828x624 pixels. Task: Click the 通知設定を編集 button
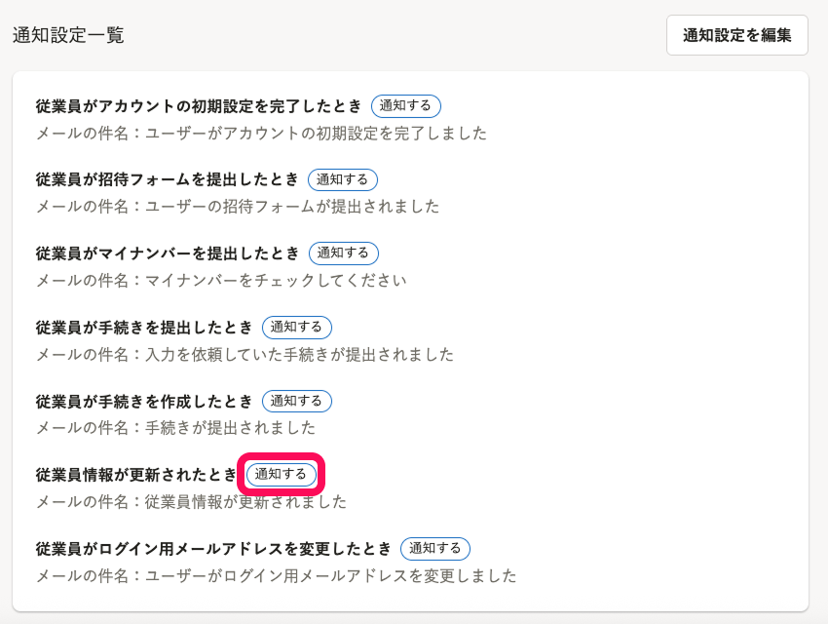(x=736, y=35)
